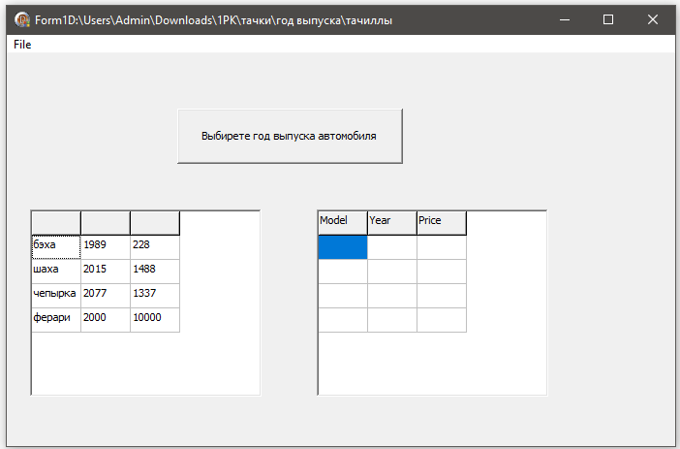
Task: Select the 2015 year cell
Action: (x=106, y=272)
